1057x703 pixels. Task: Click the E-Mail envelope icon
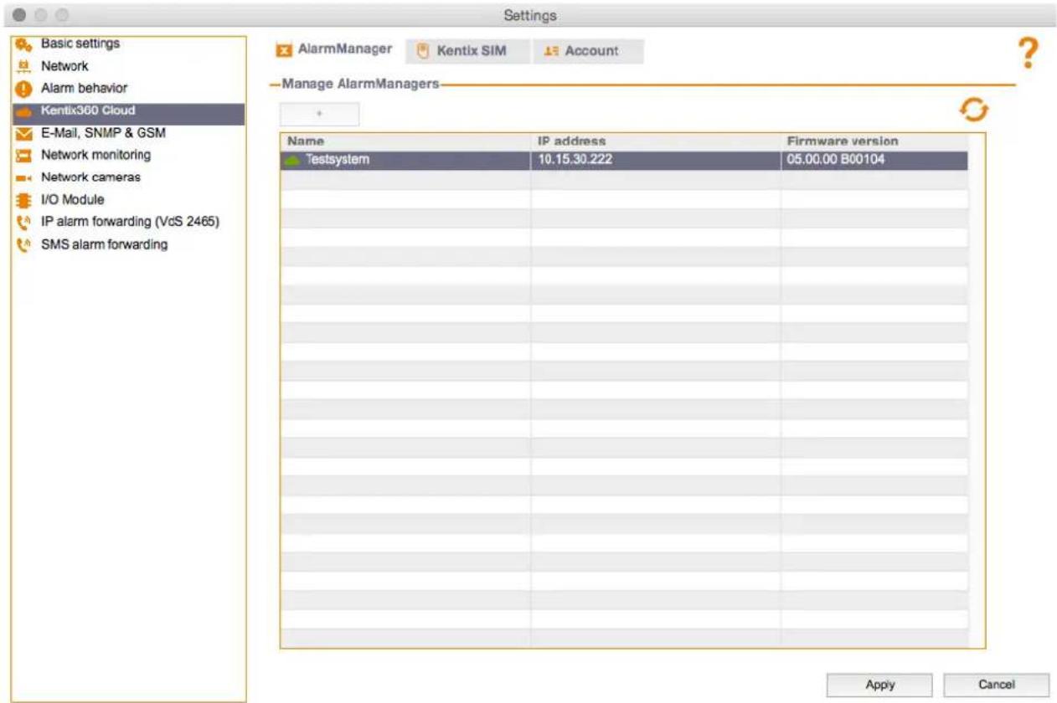(23, 134)
